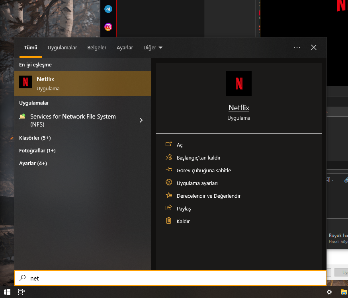Click the pushpin icon for taskbar pinning
This screenshot has width=348, height=298.
pos(169,169)
